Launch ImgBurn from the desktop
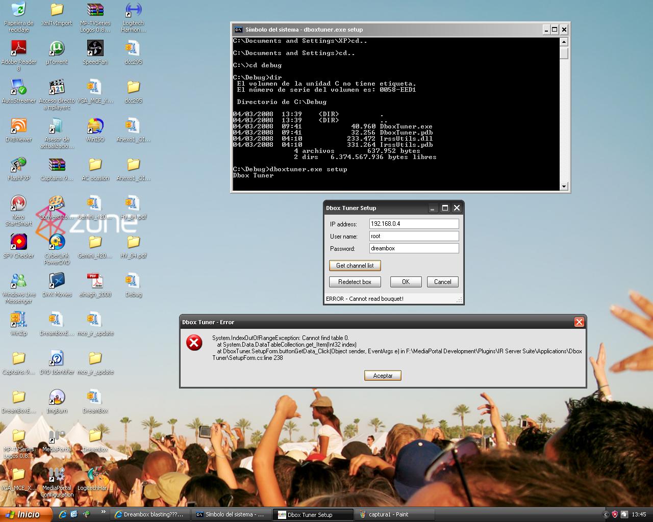The width and height of the screenshot is (653, 522). (x=57, y=398)
